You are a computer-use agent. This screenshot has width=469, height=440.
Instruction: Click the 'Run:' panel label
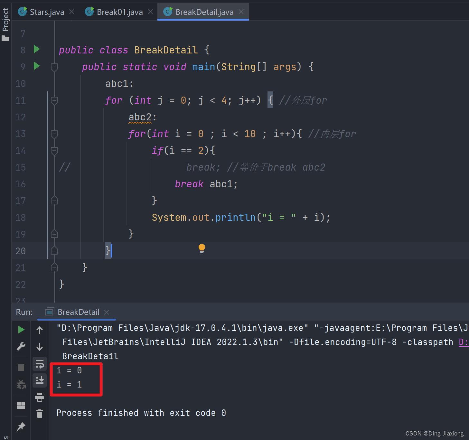click(x=24, y=312)
